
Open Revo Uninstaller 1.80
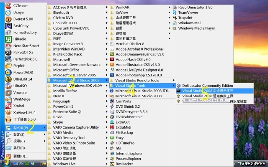(x=203, y=8)
